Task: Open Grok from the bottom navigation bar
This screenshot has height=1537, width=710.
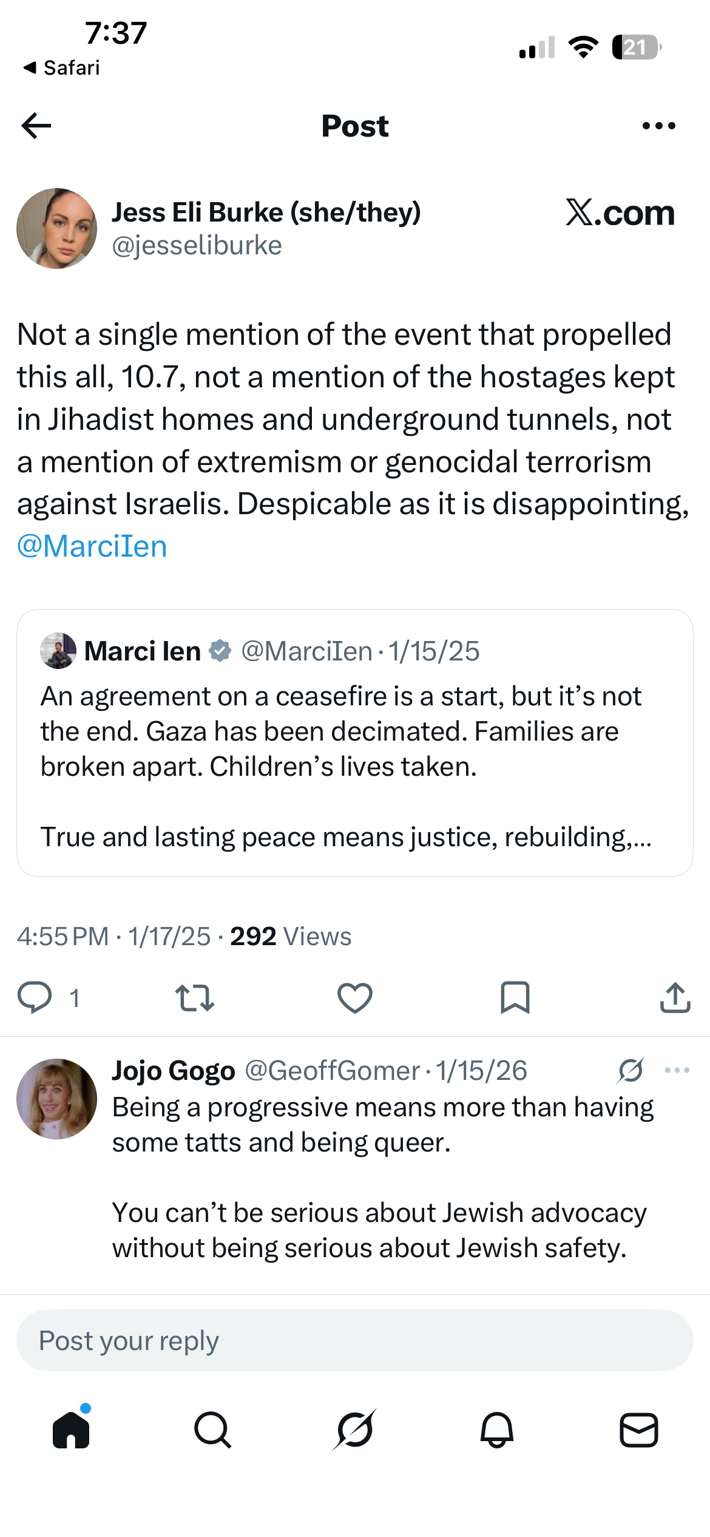Action: coord(354,1430)
